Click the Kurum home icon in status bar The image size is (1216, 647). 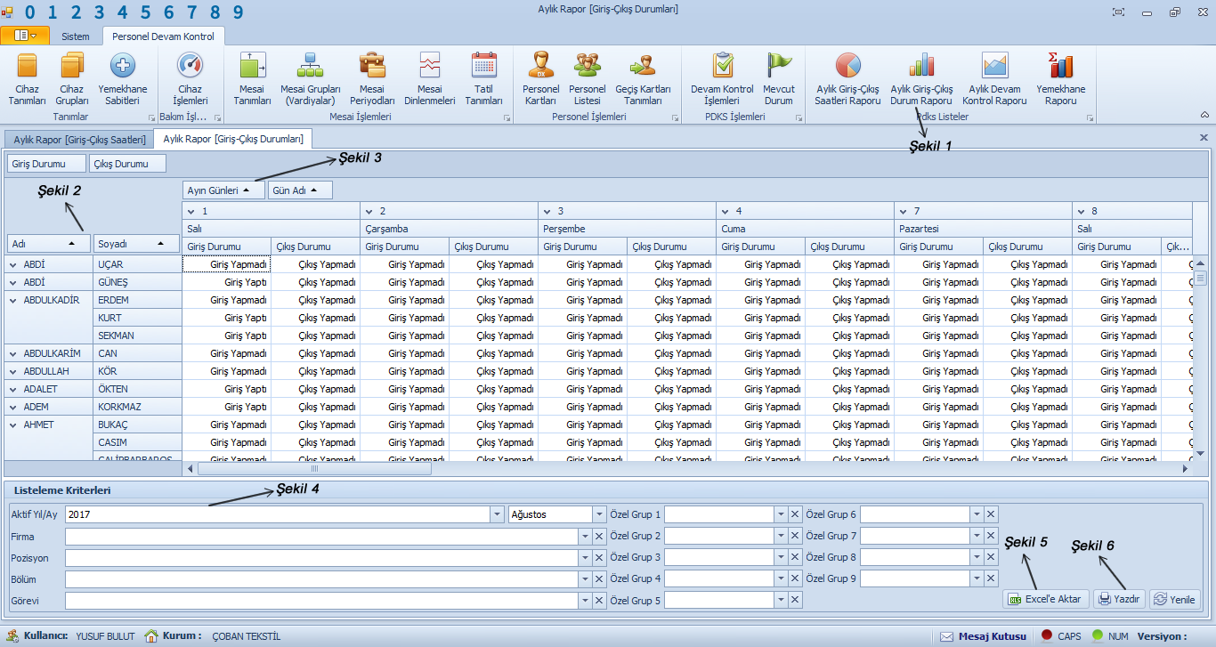pos(151,635)
